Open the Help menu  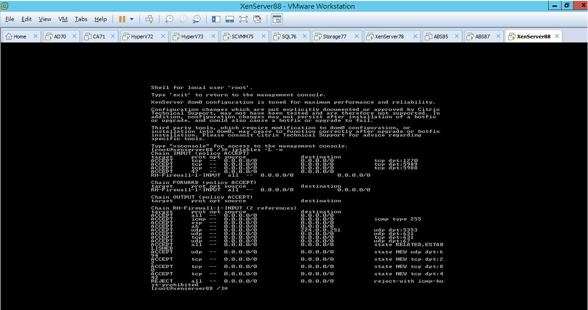pyautogui.click(x=101, y=19)
